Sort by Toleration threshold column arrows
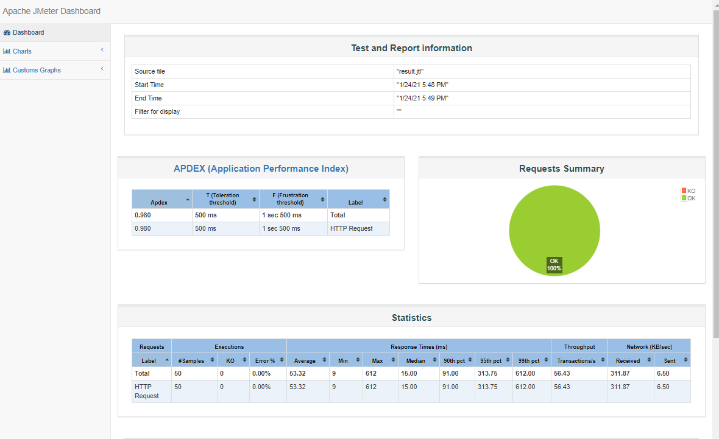The height and width of the screenshot is (439, 719). click(x=254, y=199)
